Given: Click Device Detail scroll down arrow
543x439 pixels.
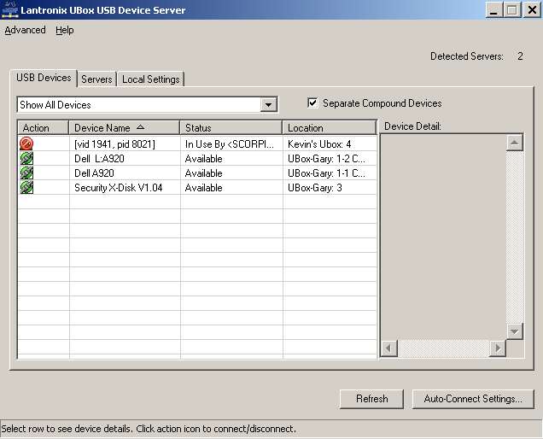Looking at the screenshot, I should pos(514,331).
